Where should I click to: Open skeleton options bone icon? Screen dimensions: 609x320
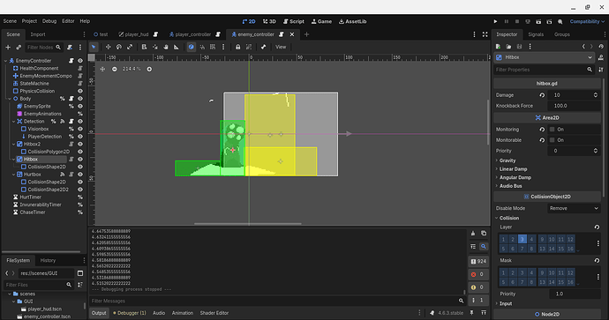pyautogui.click(x=263, y=47)
